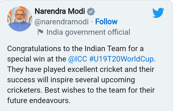173x111 pixels.
Task: Click the dot separator before Follow
Action: (92, 22)
